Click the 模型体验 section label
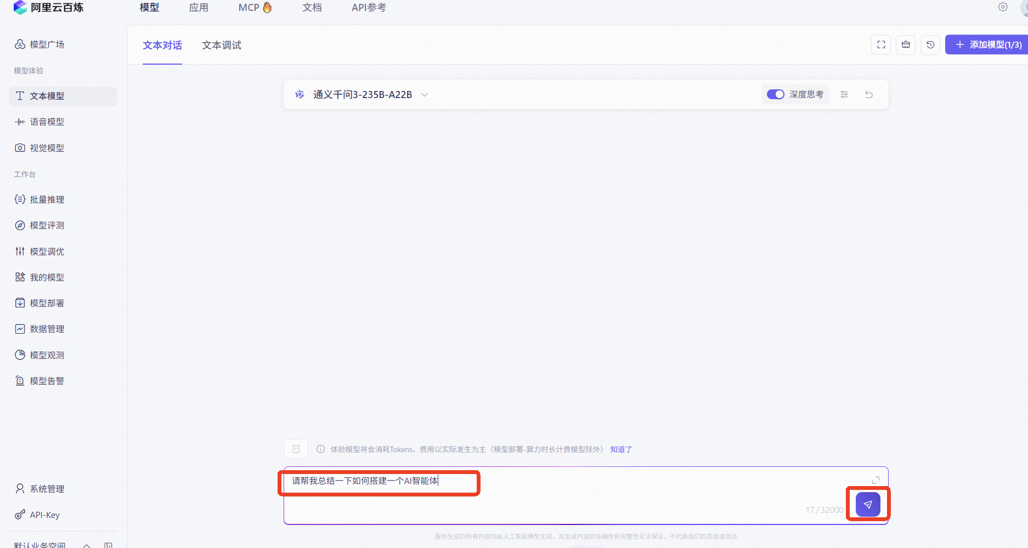The height and width of the screenshot is (548, 1028). [29, 71]
